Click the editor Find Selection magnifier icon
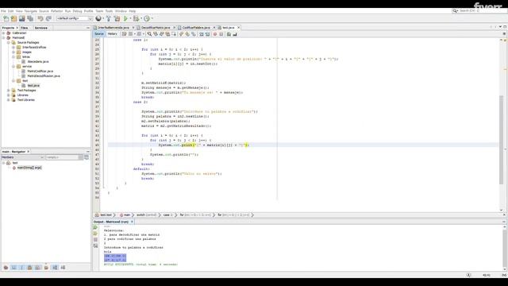The image size is (508, 286). [149, 34]
